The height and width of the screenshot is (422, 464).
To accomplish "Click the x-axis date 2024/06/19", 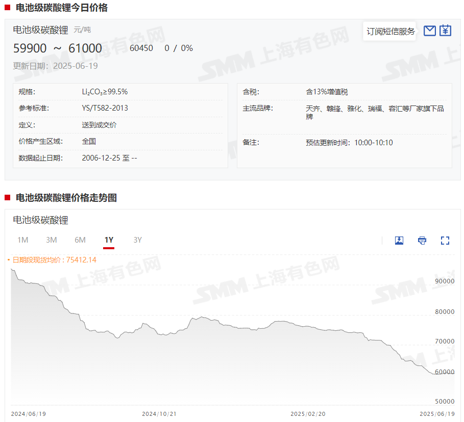I will click(x=29, y=414).
